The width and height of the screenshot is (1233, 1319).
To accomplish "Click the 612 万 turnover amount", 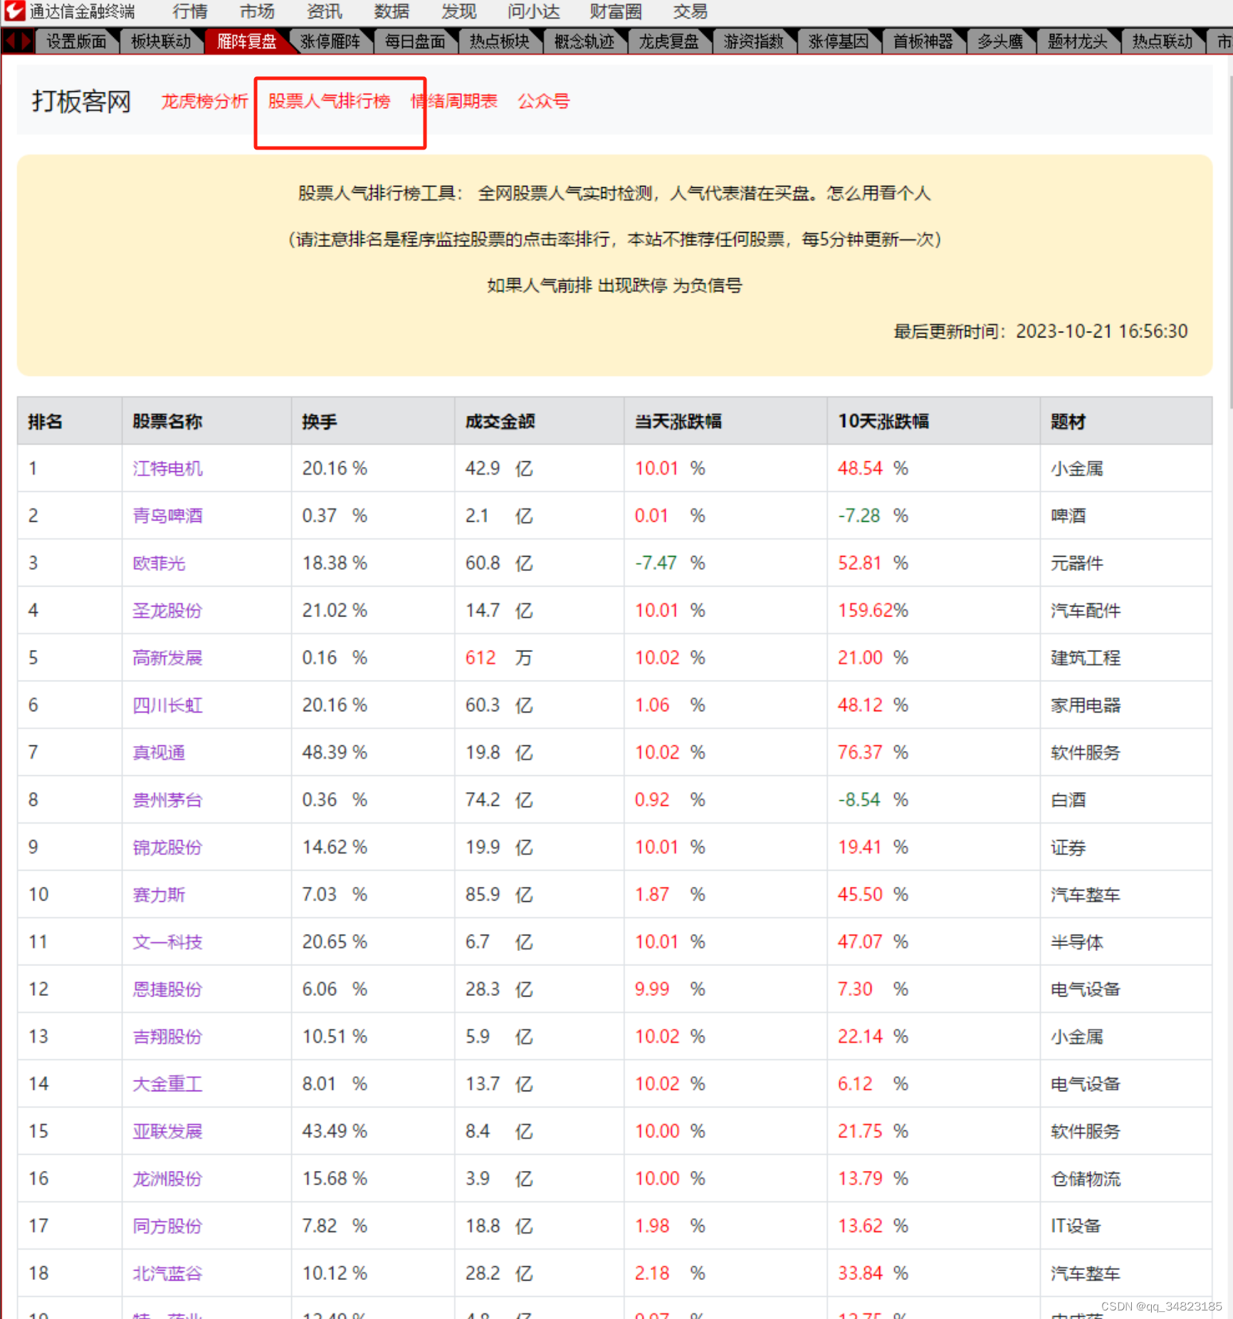I will pos(499,658).
